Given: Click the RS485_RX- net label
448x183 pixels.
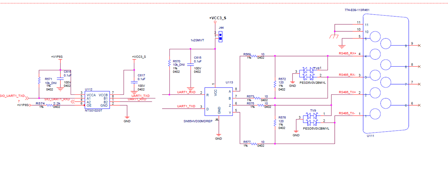Looking at the screenshot, I should (347, 75).
